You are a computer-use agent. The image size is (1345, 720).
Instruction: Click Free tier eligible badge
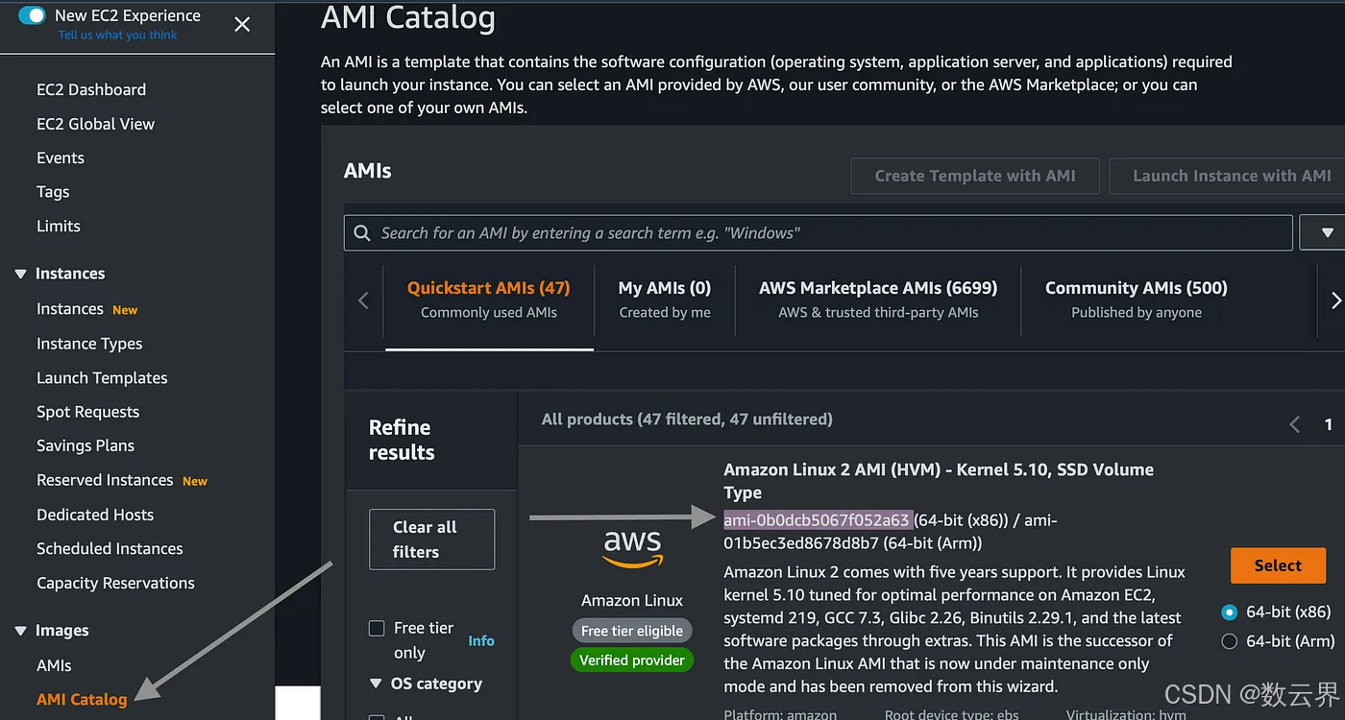[632, 631]
